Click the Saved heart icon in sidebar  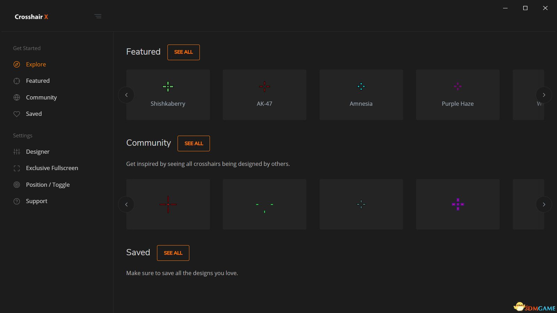point(17,114)
